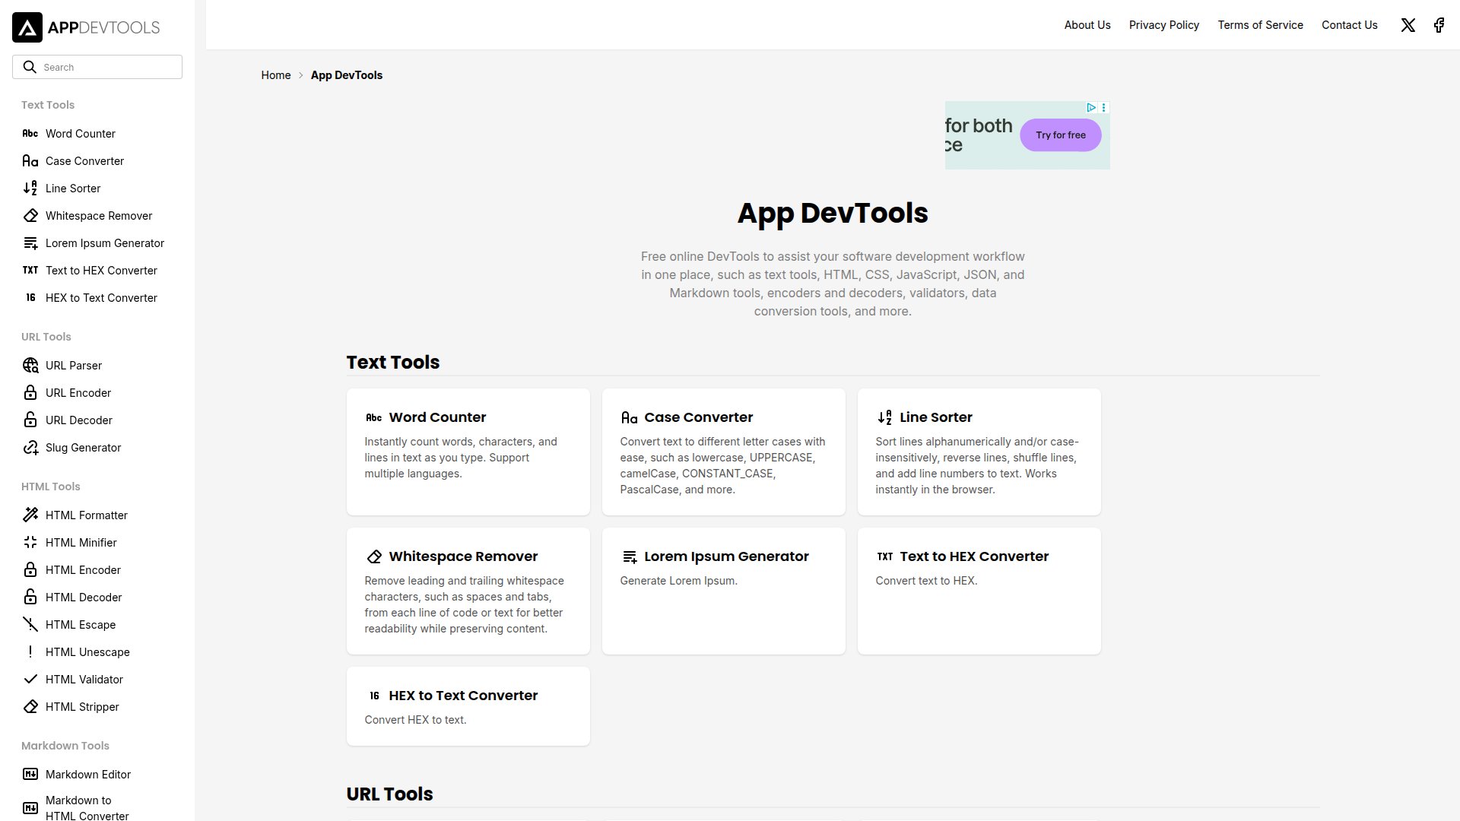Click the Case Converter sidebar icon
The height and width of the screenshot is (821, 1460).
(30, 161)
